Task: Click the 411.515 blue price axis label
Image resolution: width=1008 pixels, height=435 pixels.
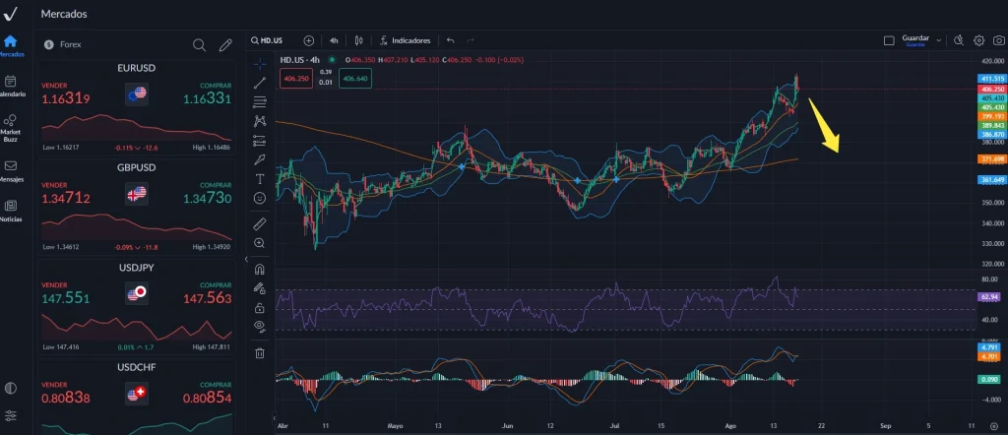Action: 992,79
